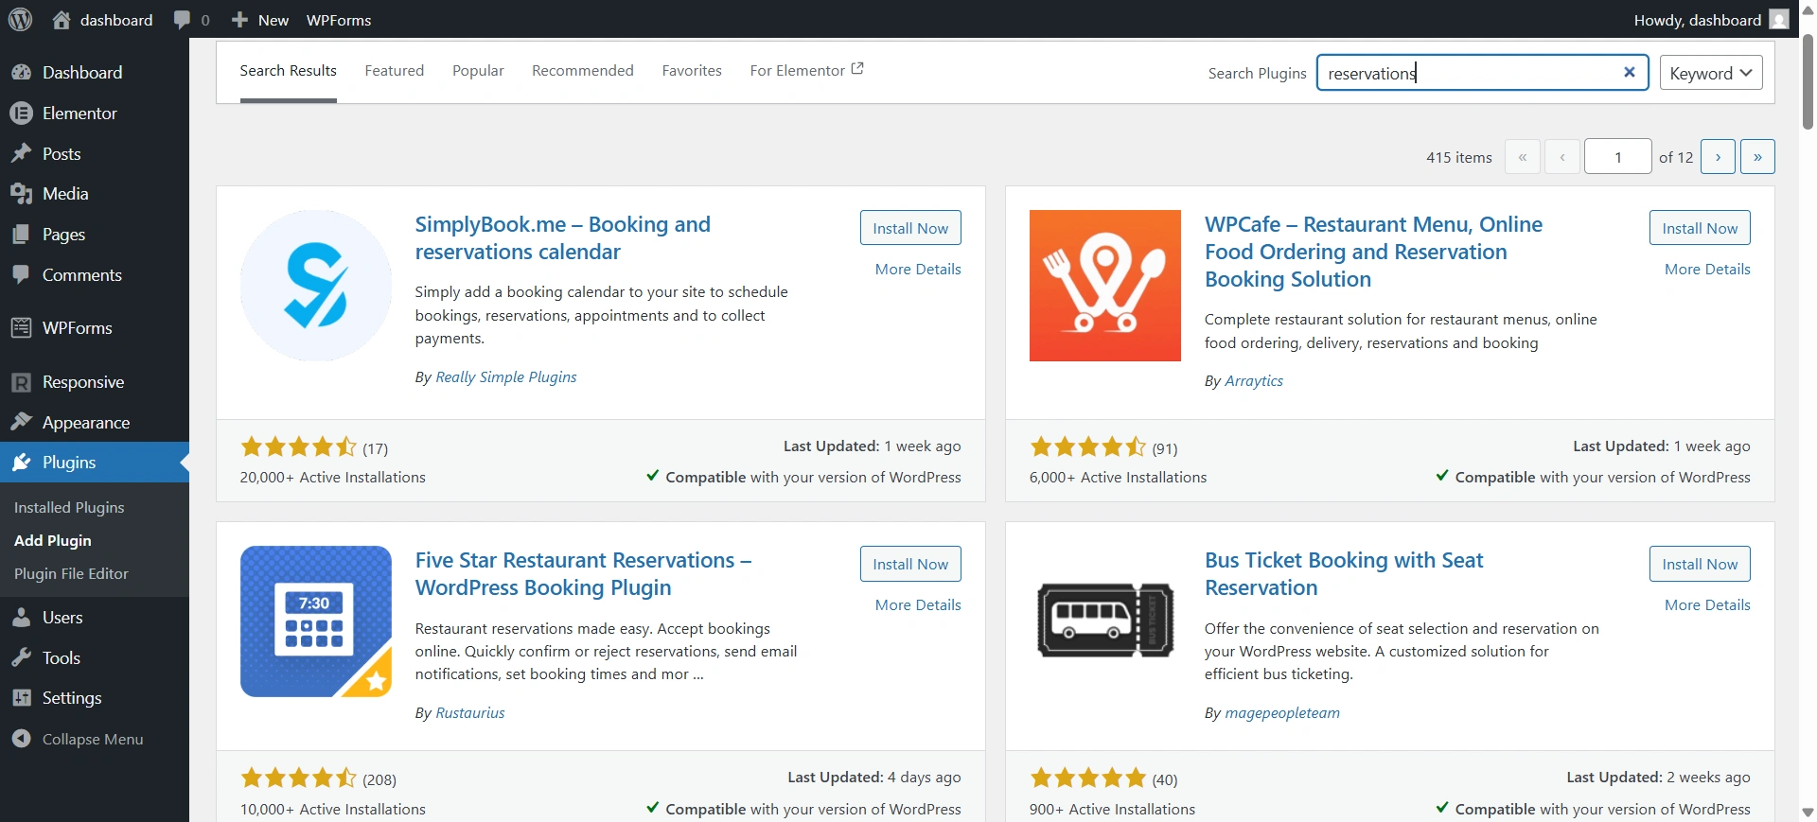The image size is (1817, 822).
Task: Click the Search Plugins input field
Action: tap(1482, 73)
